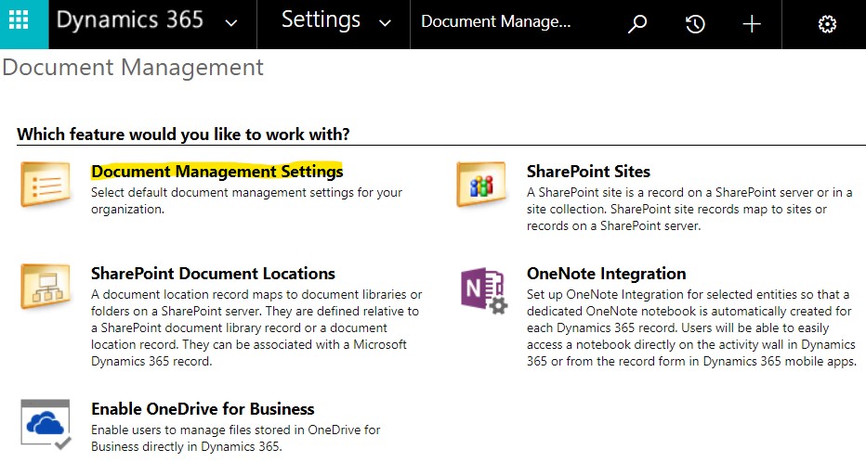866x462 pixels.
Task: Click the 'Enable users to manage files' description
Action: click(x=236, y=438)
